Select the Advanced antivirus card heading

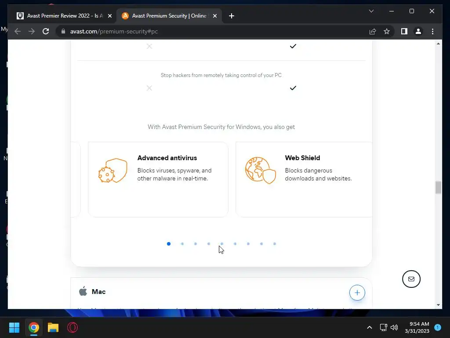[167, 158]
